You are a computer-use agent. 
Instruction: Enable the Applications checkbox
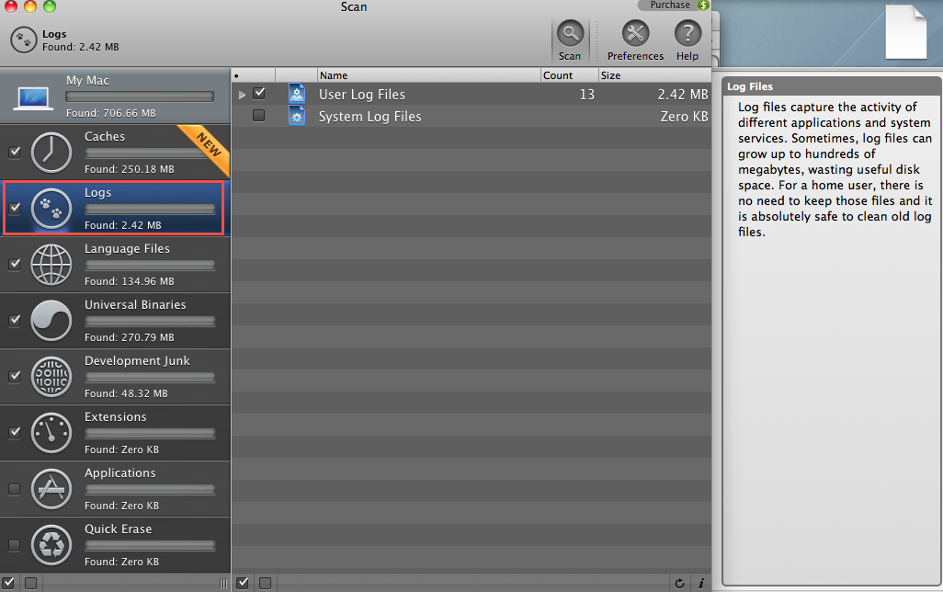pos(15,488)
